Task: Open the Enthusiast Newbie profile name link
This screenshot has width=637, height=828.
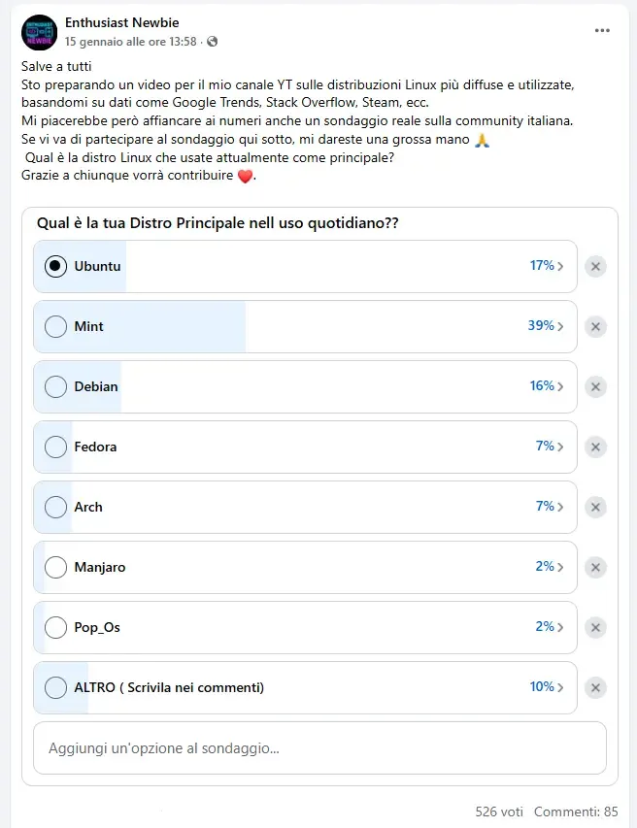Action: tap(121, 22)
